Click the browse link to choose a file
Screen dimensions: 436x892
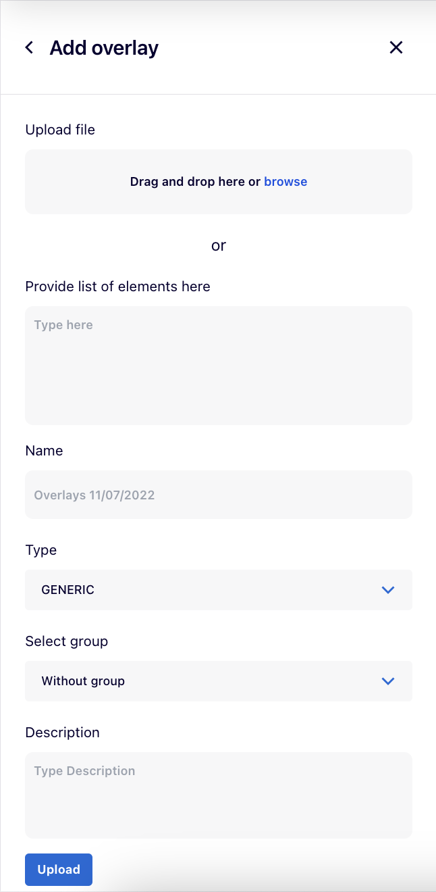[285, 182]
